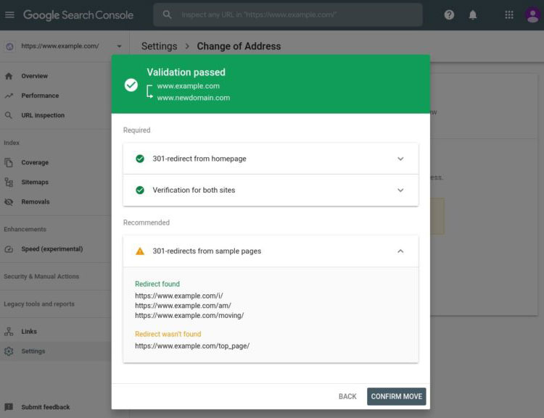Click the URL inspection search field

pos(290,14)
